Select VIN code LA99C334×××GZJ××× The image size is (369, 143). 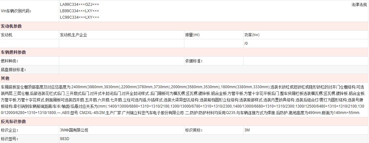click(79, 5)
